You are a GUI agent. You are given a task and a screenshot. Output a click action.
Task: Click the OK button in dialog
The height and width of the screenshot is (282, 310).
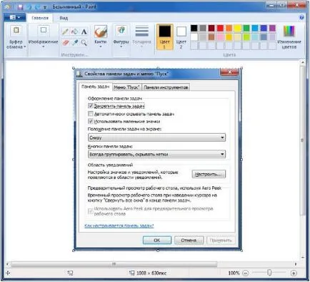[157, 240]
